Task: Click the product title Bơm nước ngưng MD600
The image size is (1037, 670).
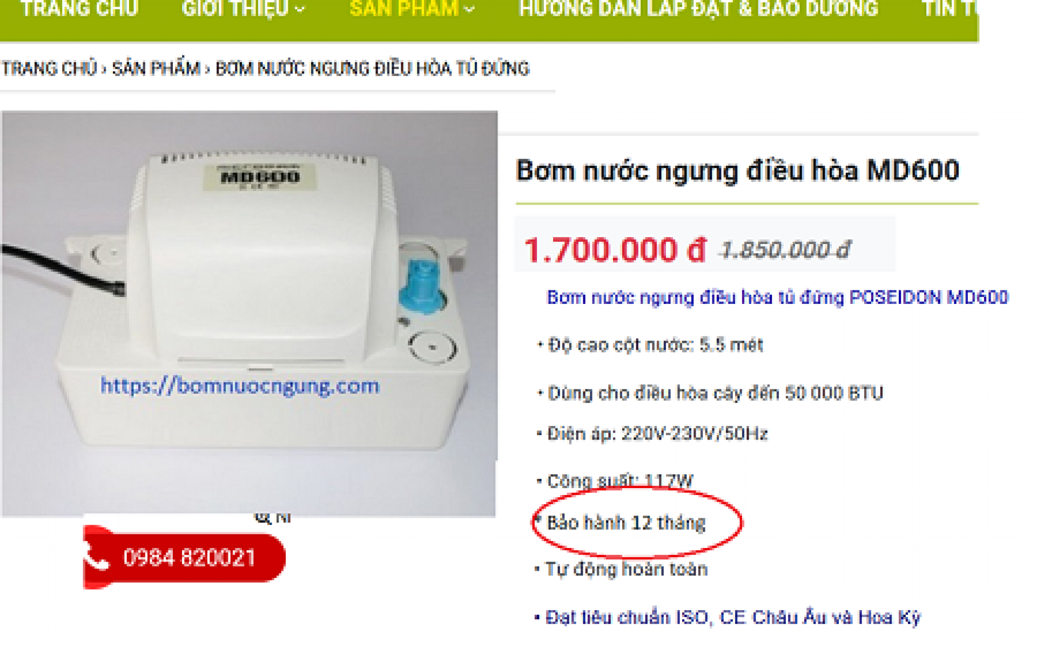Action: coord(737,171)
